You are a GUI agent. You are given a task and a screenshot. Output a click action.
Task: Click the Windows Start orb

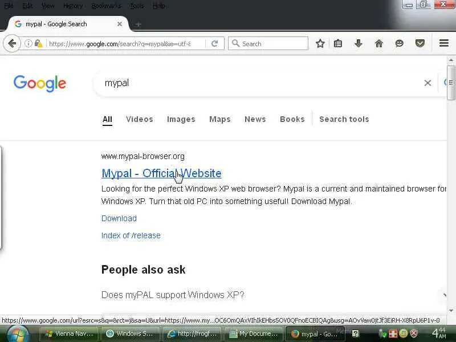[x=17, y=334]
